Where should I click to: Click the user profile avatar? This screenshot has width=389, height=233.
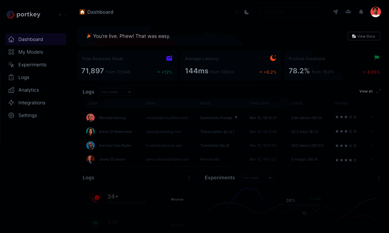point(376,12)
